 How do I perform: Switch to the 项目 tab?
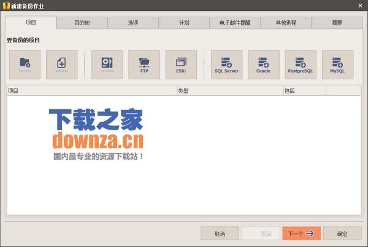31,23
